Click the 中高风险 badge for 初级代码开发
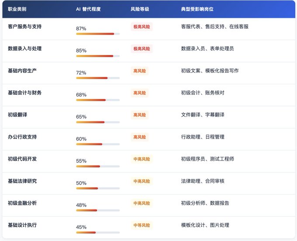 [x=142, y=159]
